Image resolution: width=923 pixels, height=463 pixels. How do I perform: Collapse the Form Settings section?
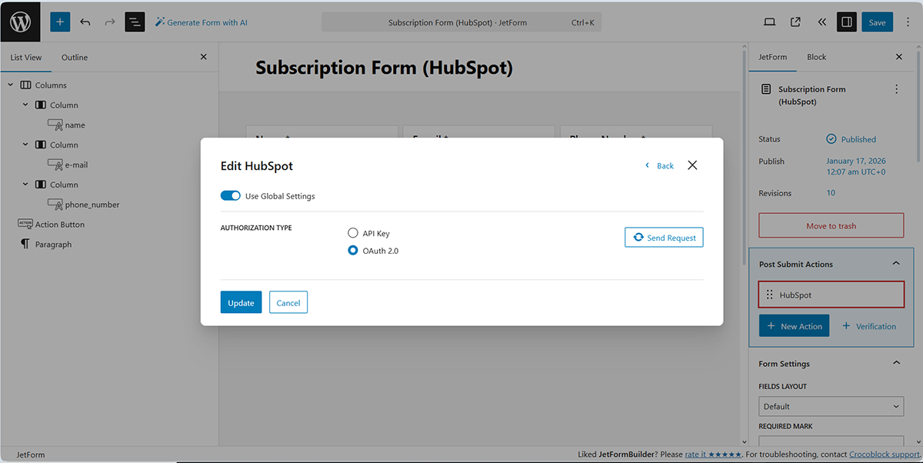click(x=896, y=363)
